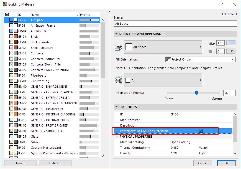Click the Brick - Finish surface swatch
Viewport: 241px width, 169px height.
(16, 42)
